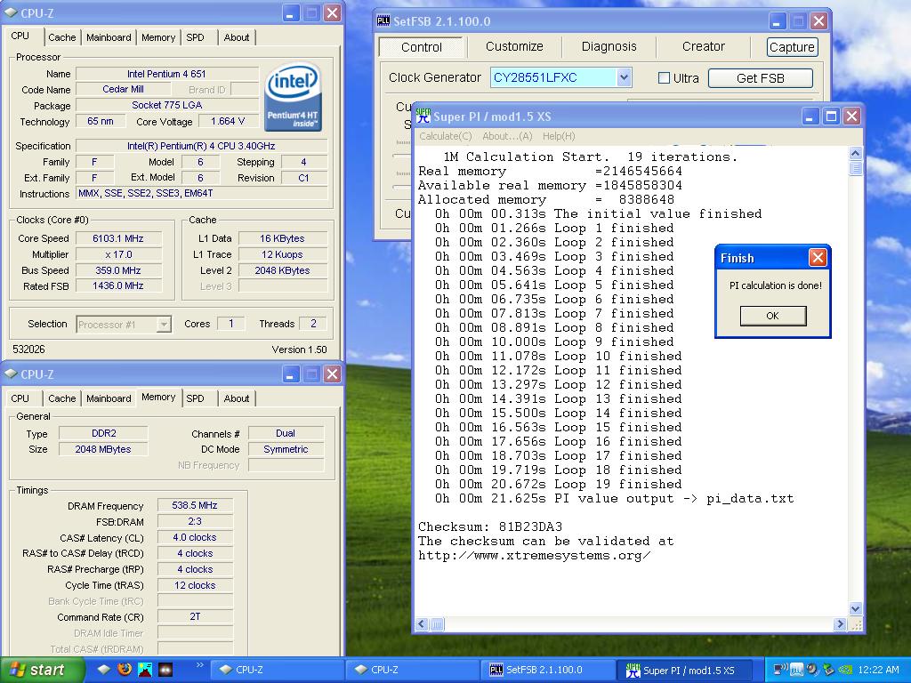The image size is (911, 683).
Task: Click Super PI horizontal scrollbar left arrow
Action: [422, 624]
